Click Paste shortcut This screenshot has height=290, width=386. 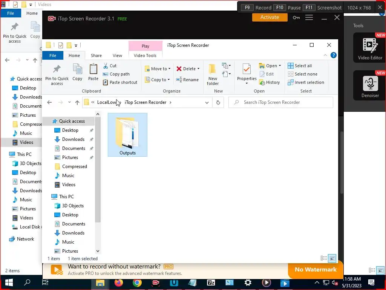click(120, 82)
